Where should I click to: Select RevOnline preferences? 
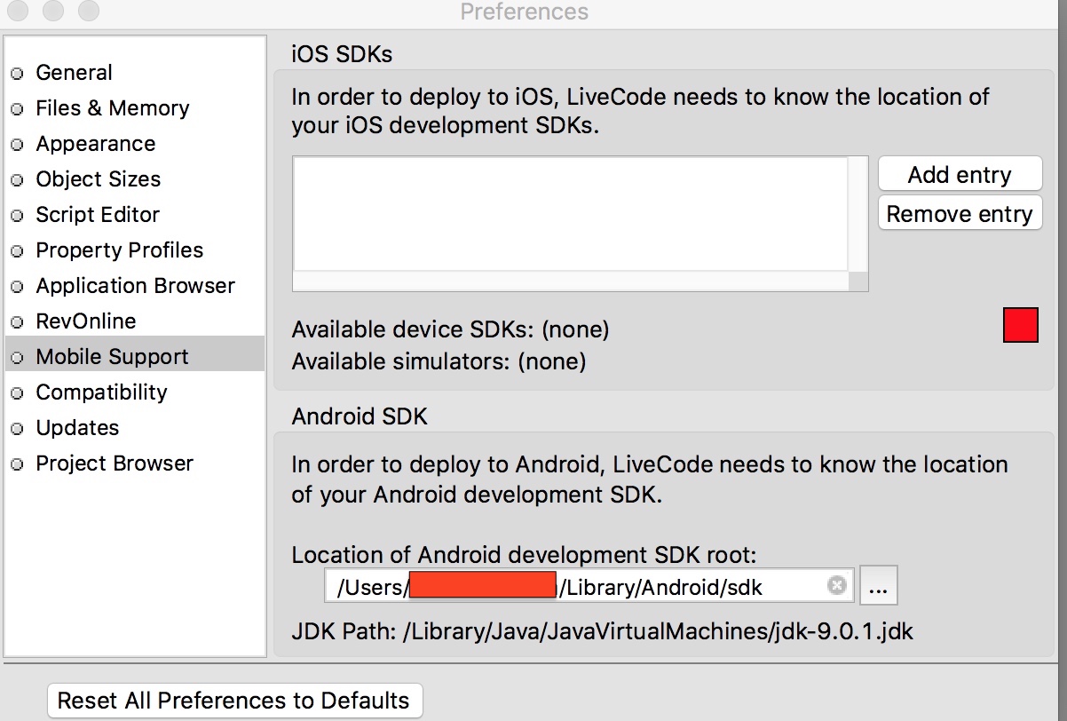click(85, 321)
